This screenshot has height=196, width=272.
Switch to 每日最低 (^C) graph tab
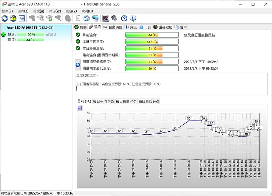pos(149,101)
